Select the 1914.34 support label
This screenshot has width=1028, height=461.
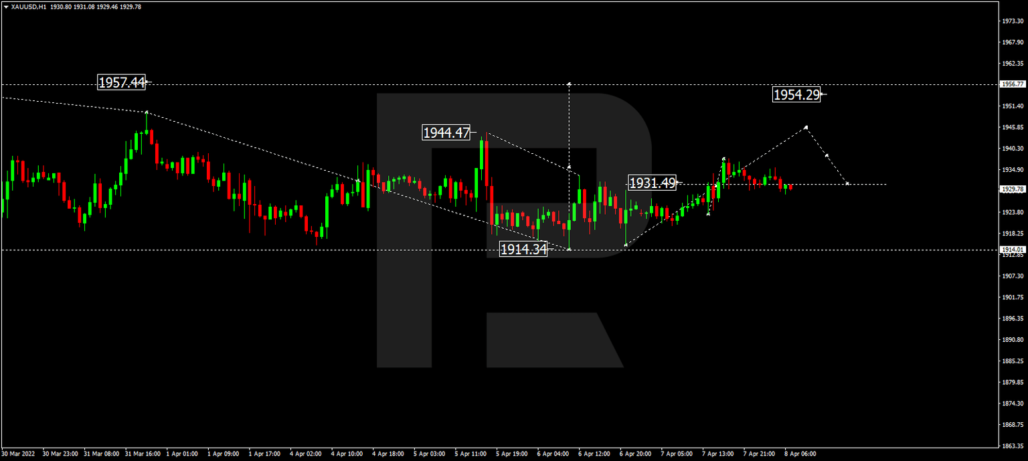point(524,248)
